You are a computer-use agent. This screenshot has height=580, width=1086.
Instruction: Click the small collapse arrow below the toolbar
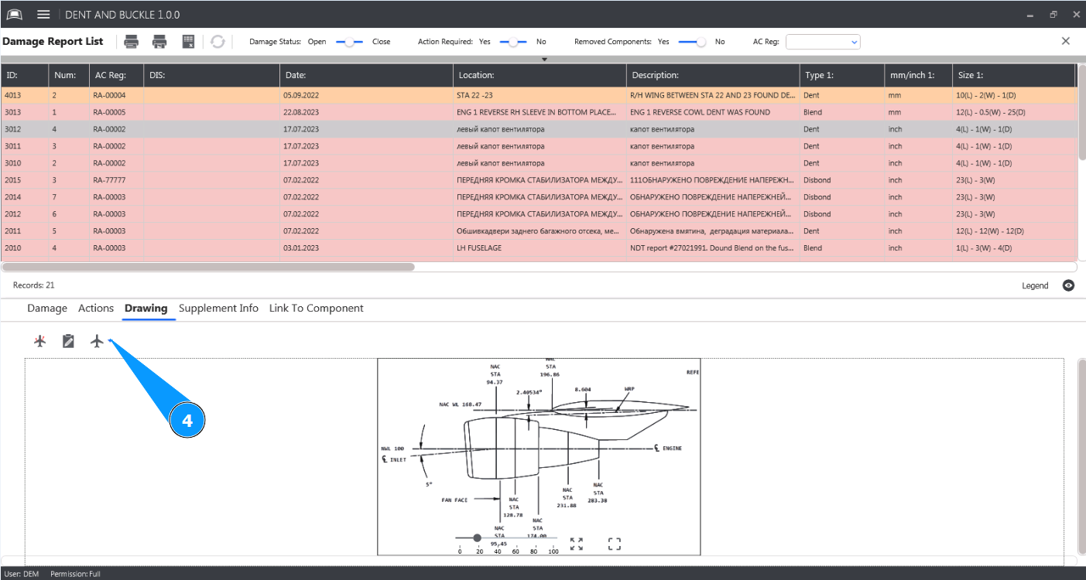(x=544, y=59)
